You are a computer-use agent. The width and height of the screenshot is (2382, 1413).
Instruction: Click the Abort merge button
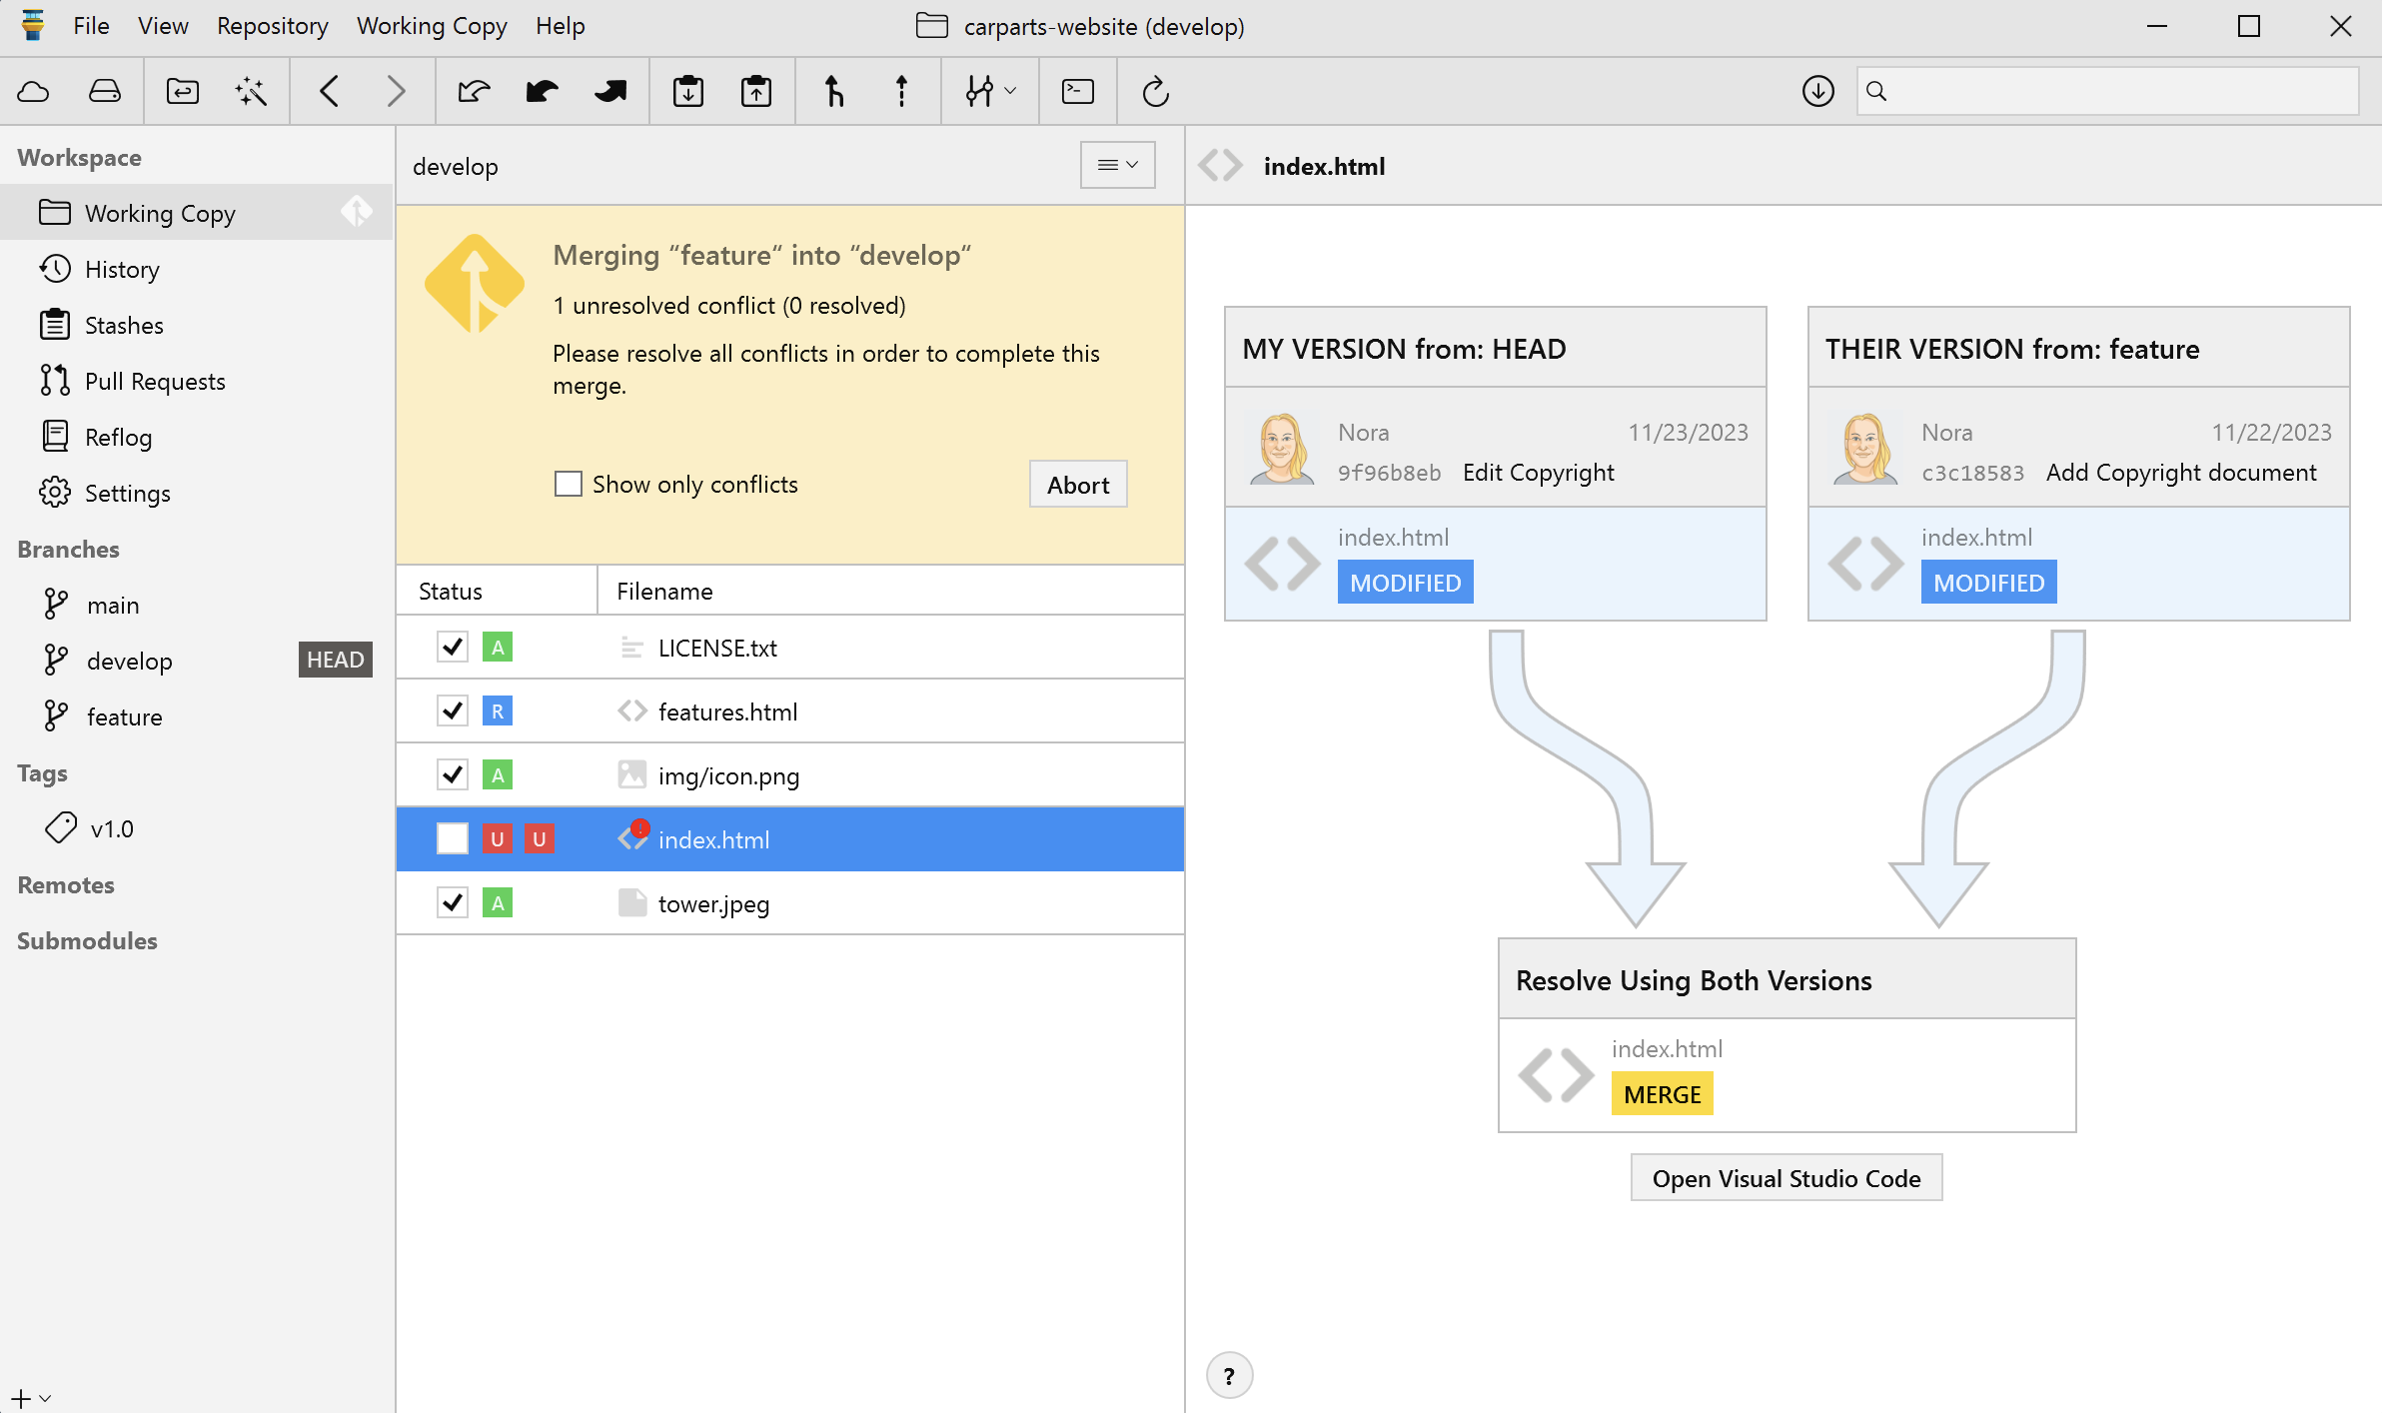(1077, 485)
